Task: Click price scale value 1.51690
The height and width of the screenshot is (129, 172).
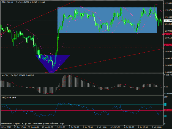Action: pyautogui.click(x=168, y=17)
